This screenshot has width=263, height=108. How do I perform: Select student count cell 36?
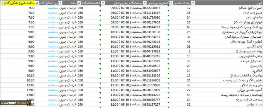180,13
